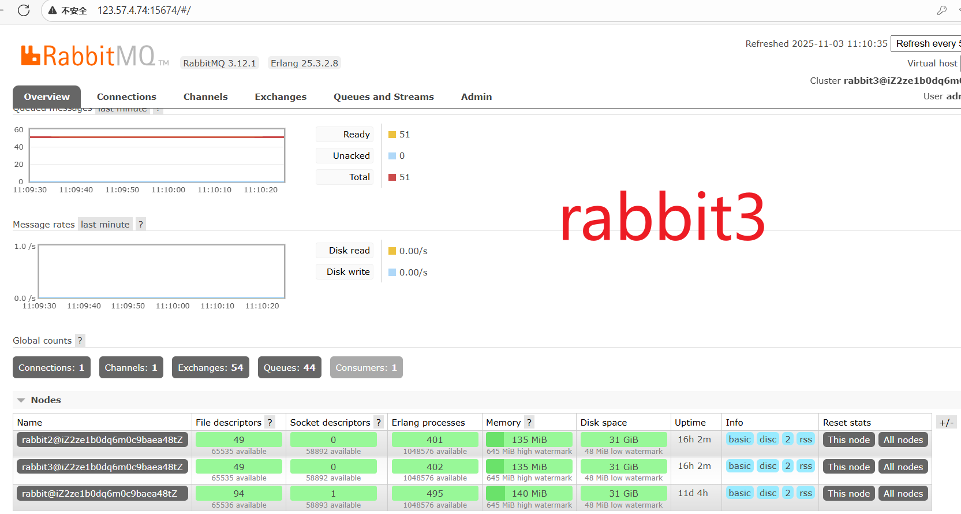This screenshot has width=961, height=514.
Task: Click the disc tag in rabbit2 row
Action: pyautogui.click(x=768, y=439)
